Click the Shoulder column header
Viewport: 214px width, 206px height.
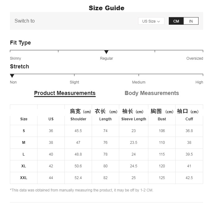[78, 119]
